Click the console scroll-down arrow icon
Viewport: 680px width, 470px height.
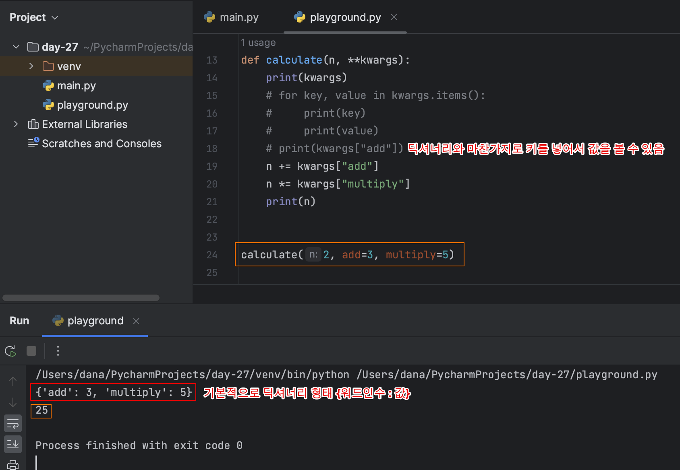click(x=13, y=402)
